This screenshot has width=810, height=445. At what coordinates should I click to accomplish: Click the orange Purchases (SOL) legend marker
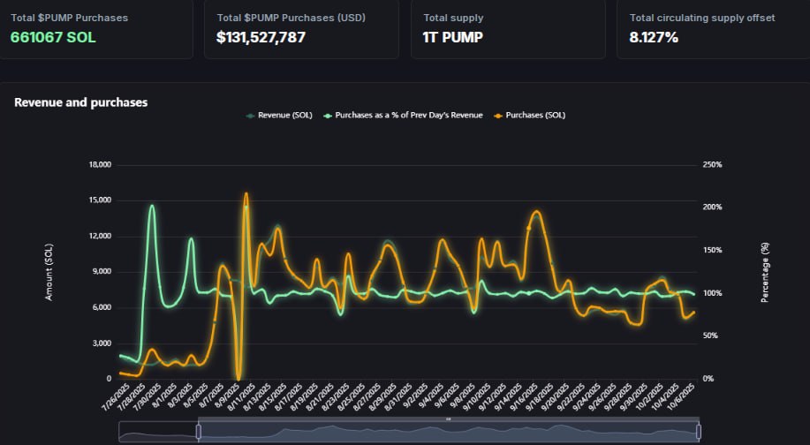pos(498,116)
